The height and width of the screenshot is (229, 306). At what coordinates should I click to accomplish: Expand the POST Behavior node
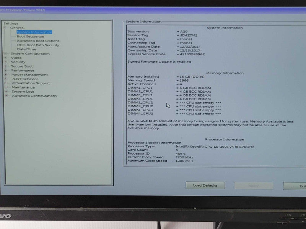click(6, 79)
